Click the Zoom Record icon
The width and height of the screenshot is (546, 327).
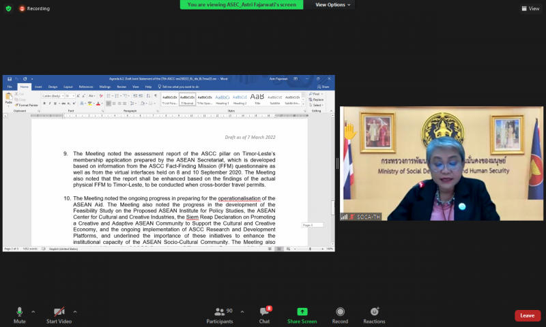tap(340, 311)
